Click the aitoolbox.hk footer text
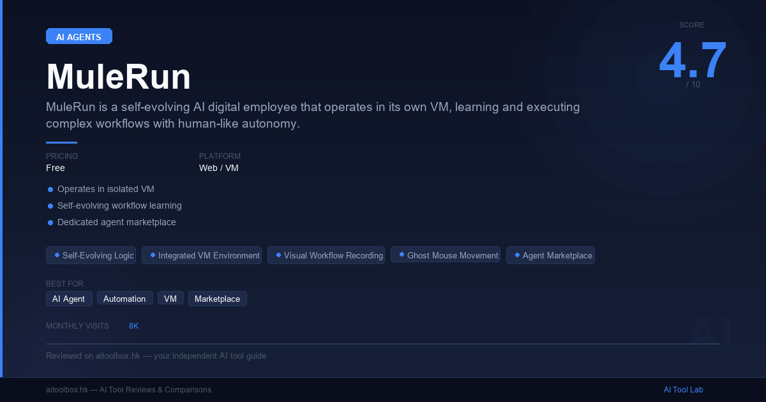 click(128, 390)
